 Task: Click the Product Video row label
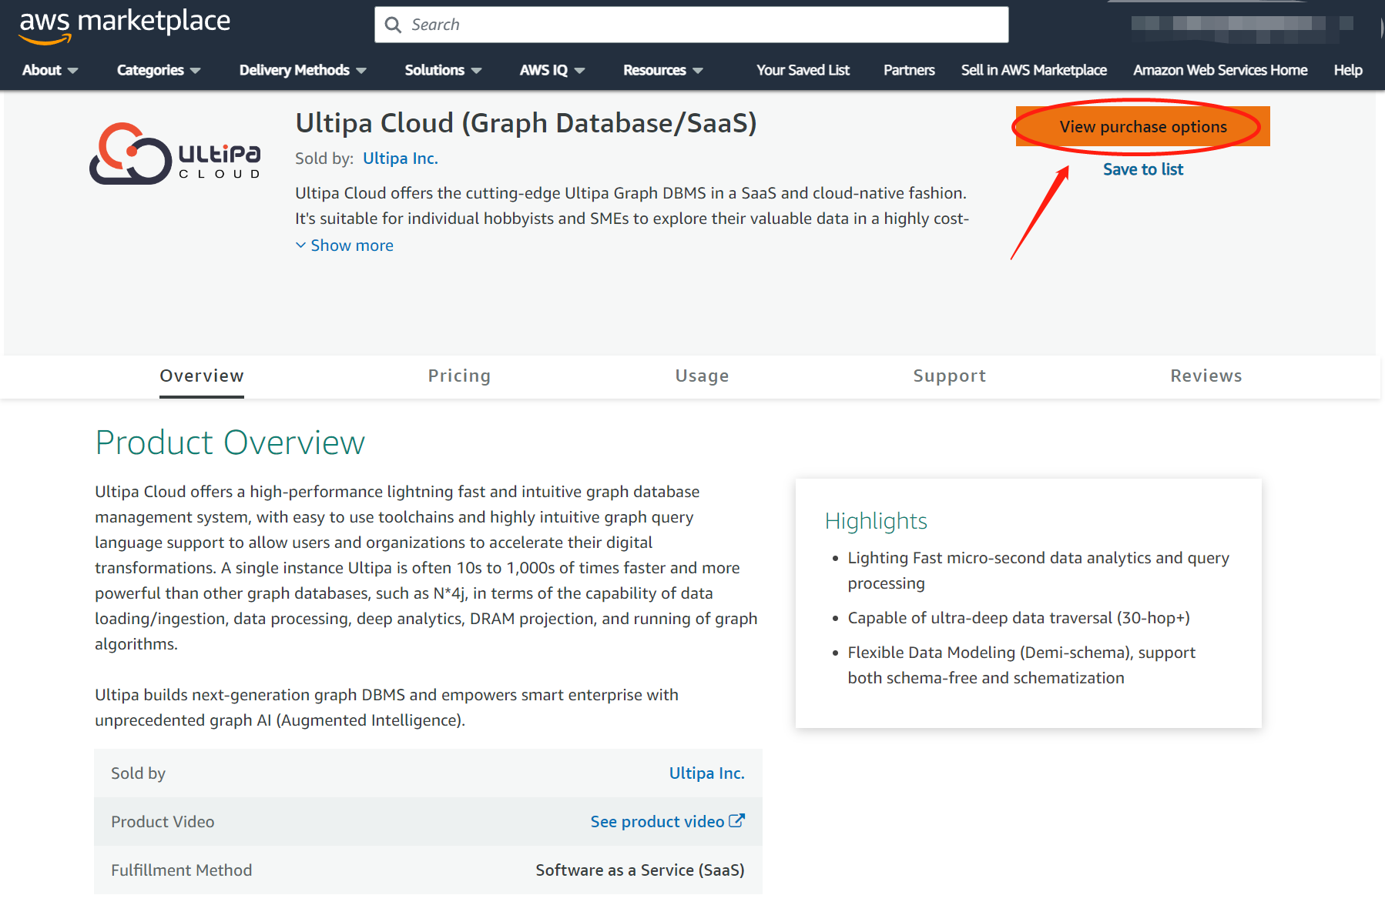coord(163,822)
